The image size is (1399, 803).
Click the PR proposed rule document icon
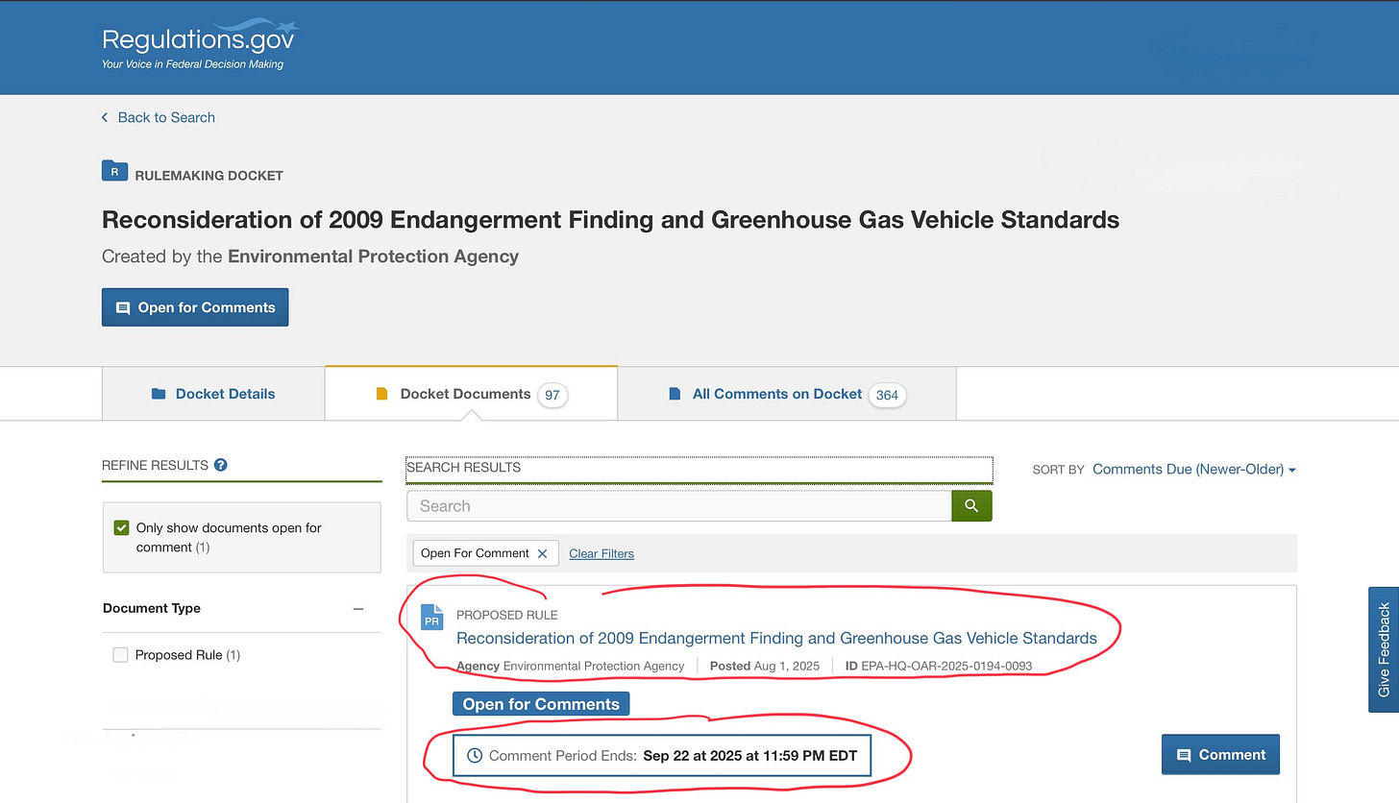point(432,618)
